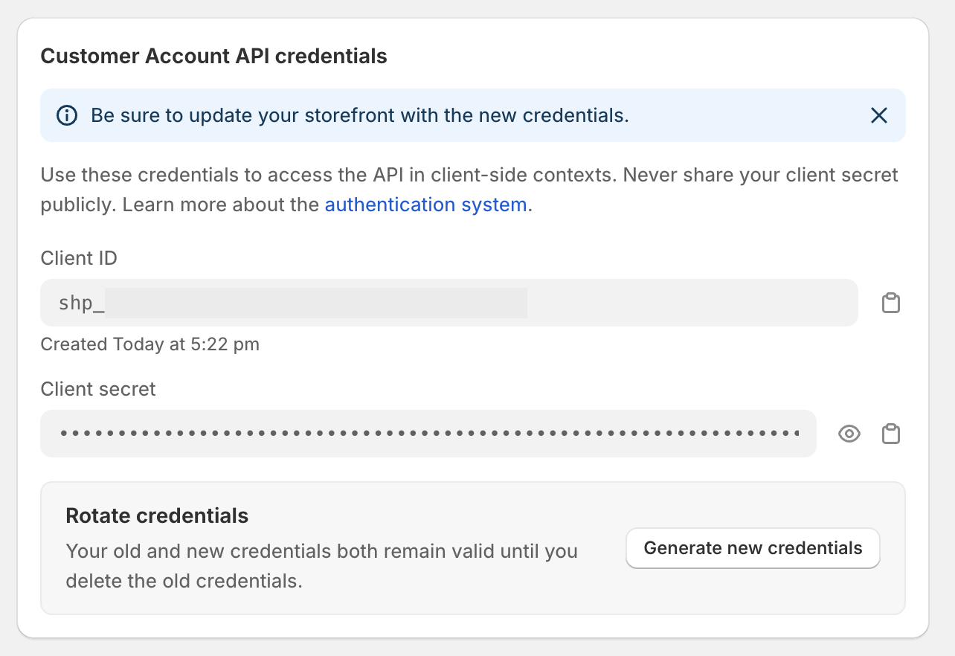Copy the client secret to clipboard

[890, 434]
